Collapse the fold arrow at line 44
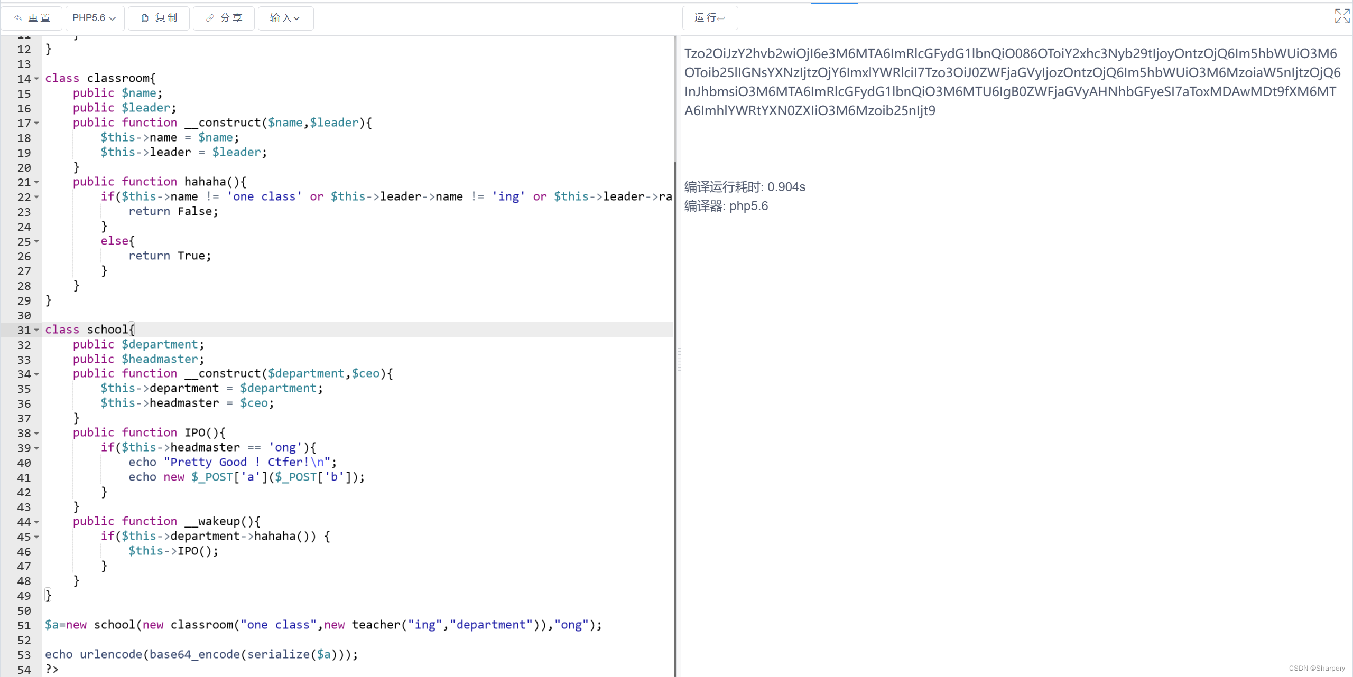This screenshot has width=1353, height=677. 36,522
